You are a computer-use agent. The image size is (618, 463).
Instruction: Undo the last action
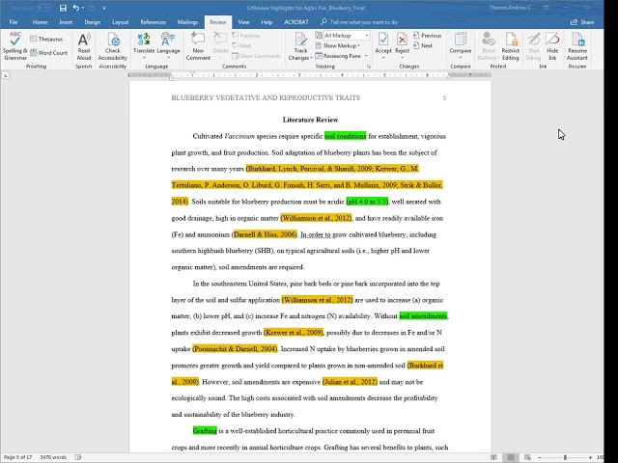75,8
